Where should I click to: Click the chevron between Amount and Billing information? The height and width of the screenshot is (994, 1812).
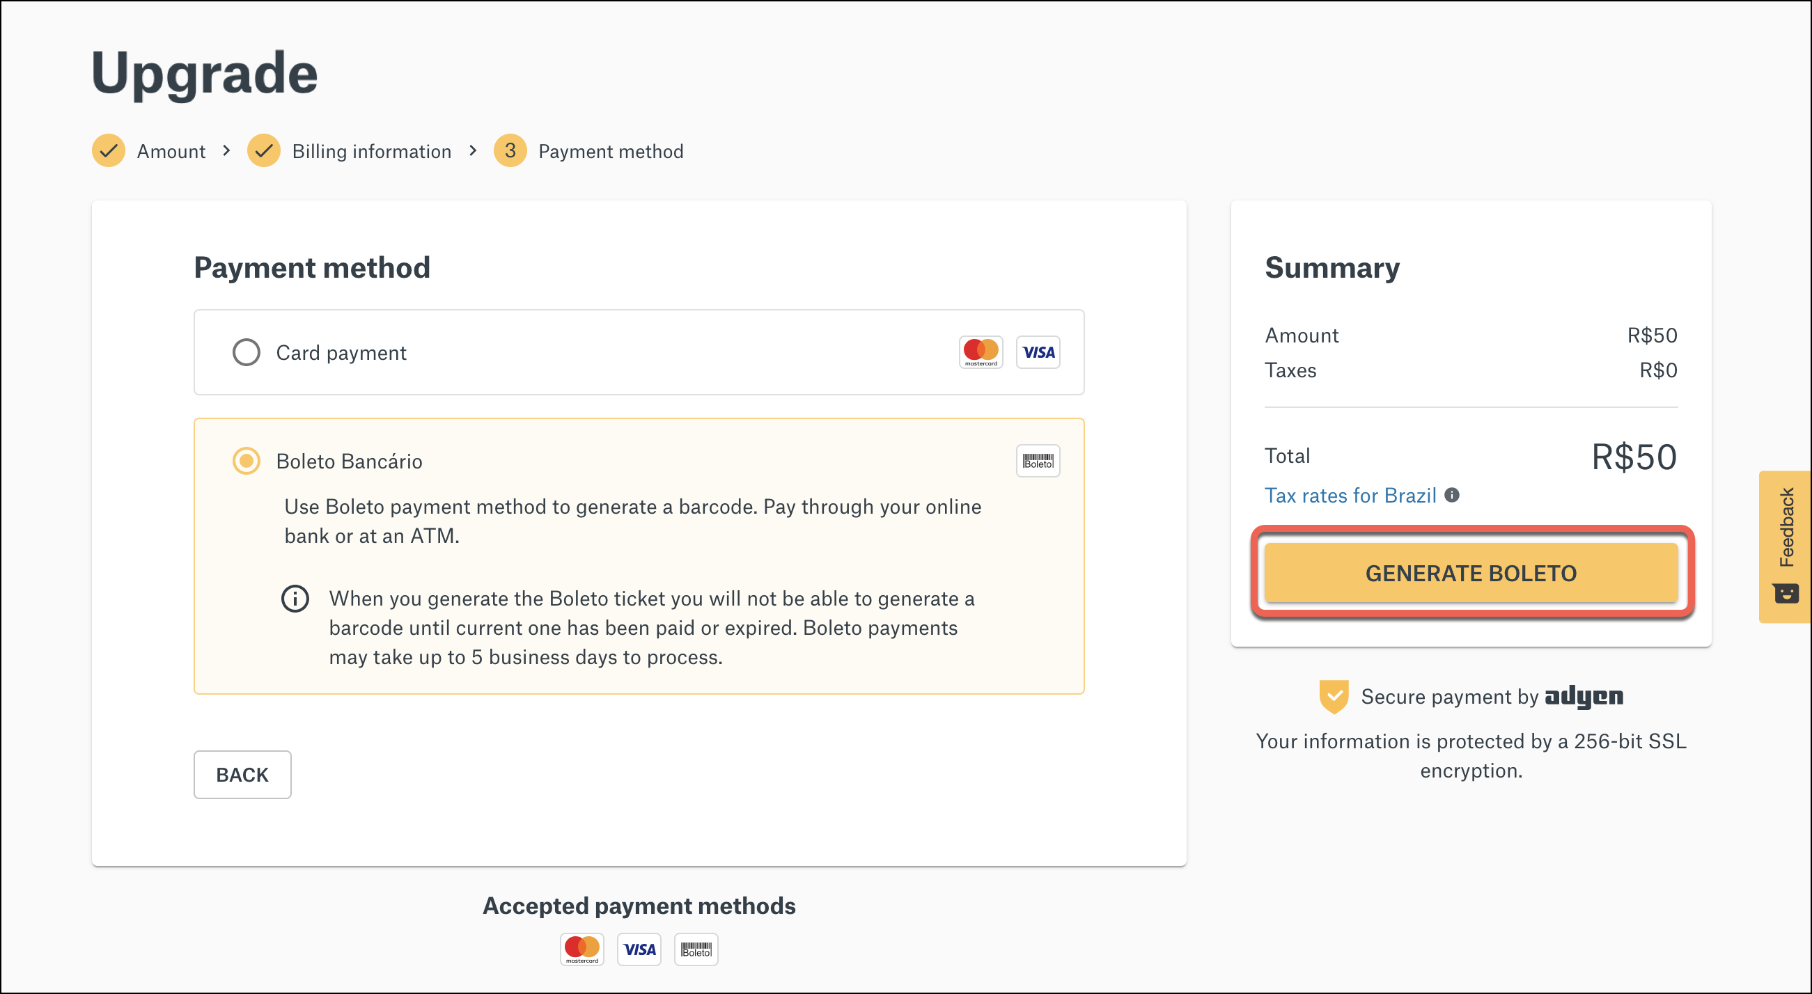click(x=228, y=150)
